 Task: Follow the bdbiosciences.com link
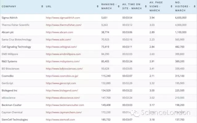click(x=64, y=69)
